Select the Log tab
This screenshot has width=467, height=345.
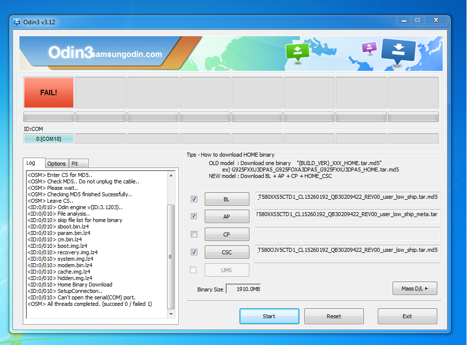tap(31, 163)
